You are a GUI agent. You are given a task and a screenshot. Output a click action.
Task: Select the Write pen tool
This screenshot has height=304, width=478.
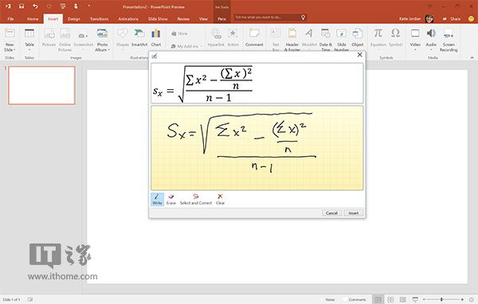[157, 199]
